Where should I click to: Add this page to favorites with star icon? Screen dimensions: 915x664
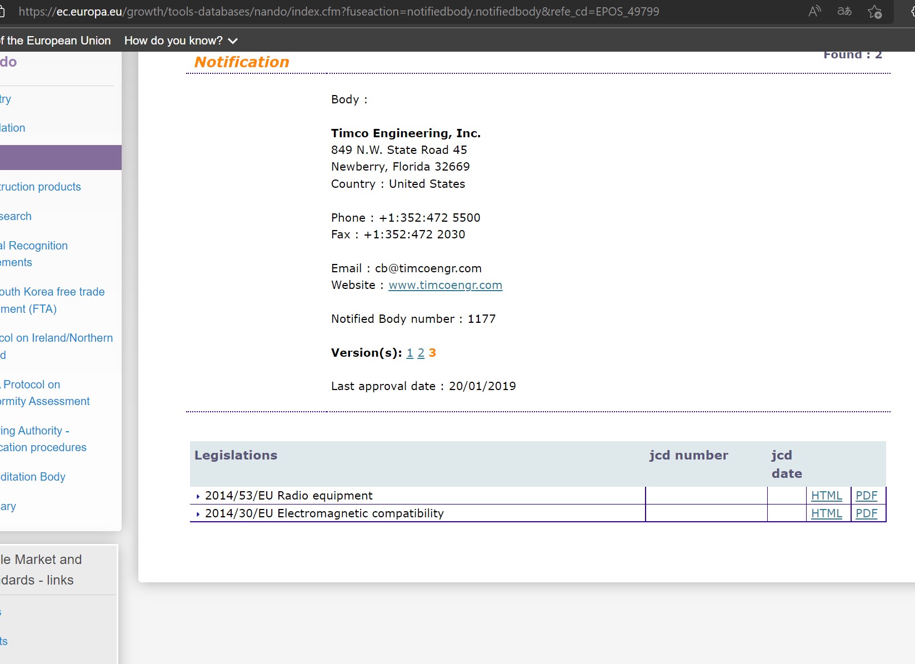(875, 12)
